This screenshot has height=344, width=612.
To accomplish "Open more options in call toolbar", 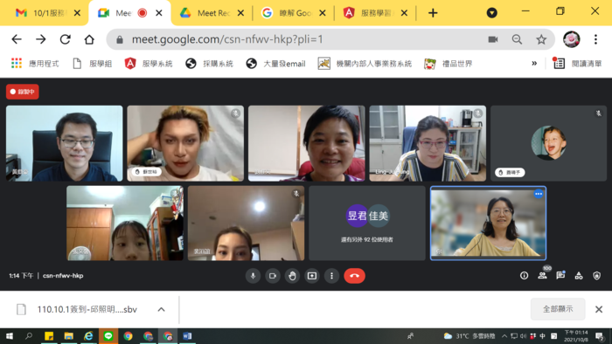I will [331, 276].
